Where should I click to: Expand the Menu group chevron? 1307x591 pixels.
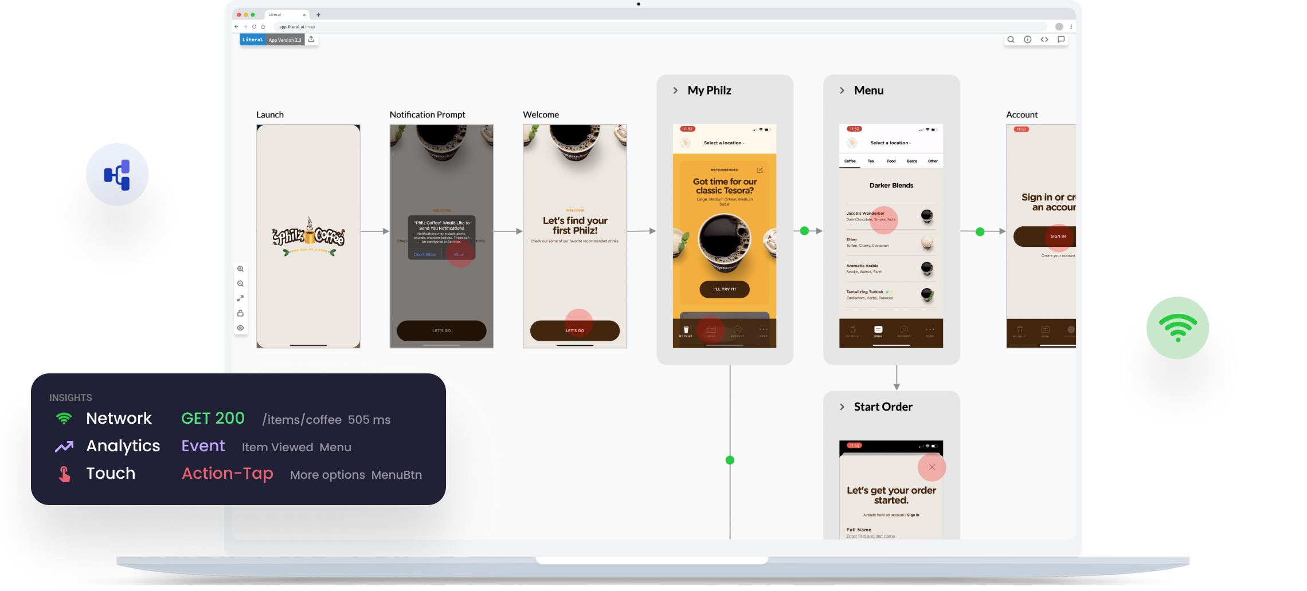click(x=842, y=90)
